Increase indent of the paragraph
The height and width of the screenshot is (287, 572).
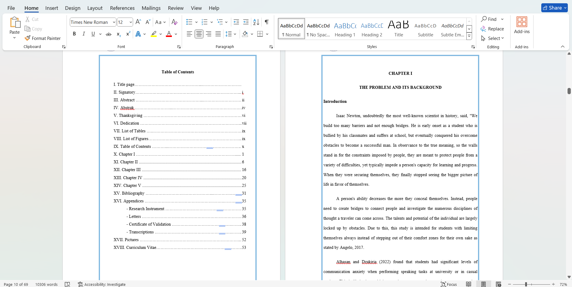tap(246, 22)
